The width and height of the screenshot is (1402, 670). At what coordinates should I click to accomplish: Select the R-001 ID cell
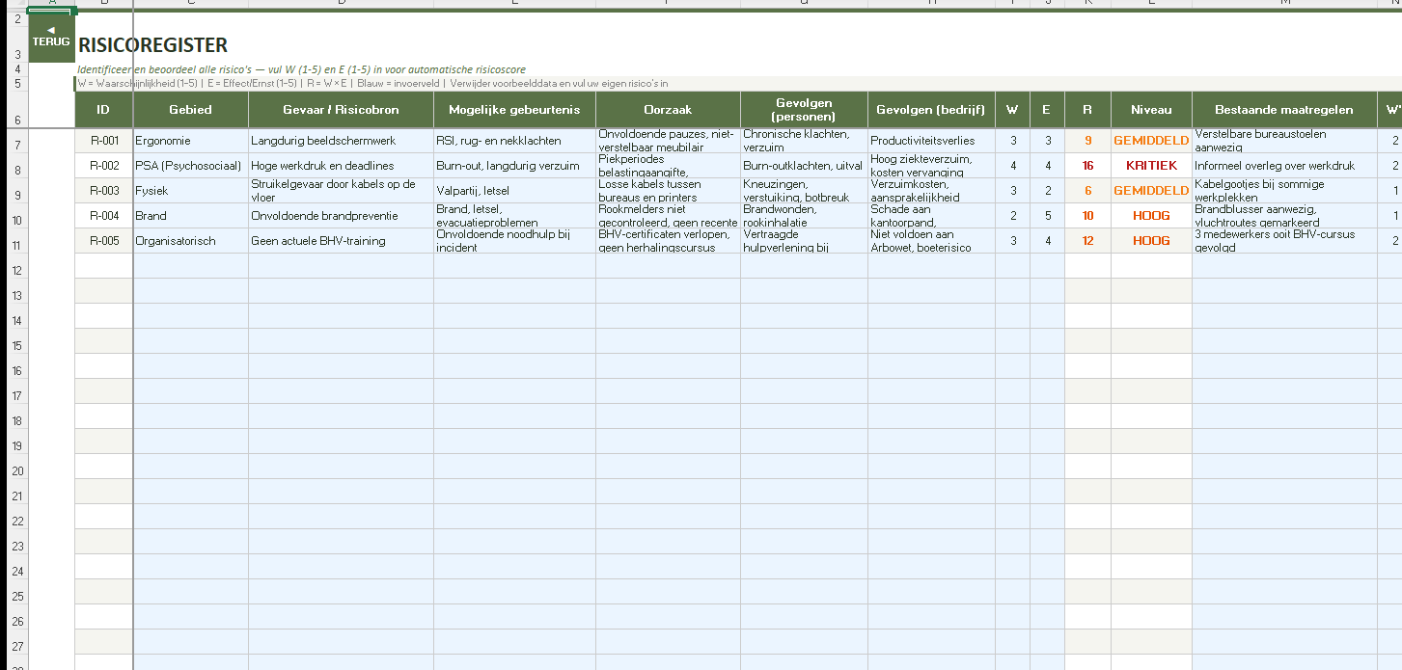coord(104,141)
